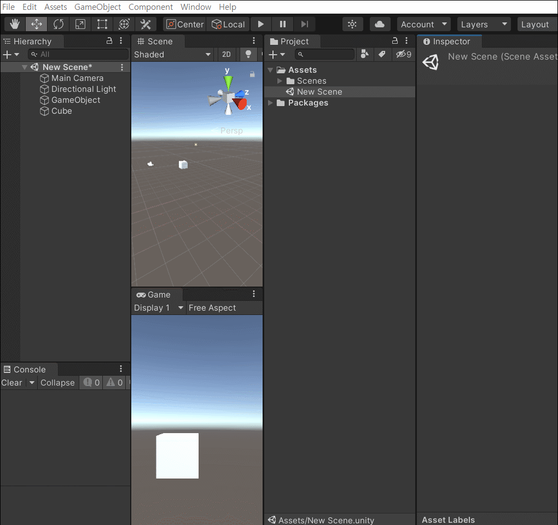Search assets by label icon
558x525 pixels.
click(x=382, y=54)
